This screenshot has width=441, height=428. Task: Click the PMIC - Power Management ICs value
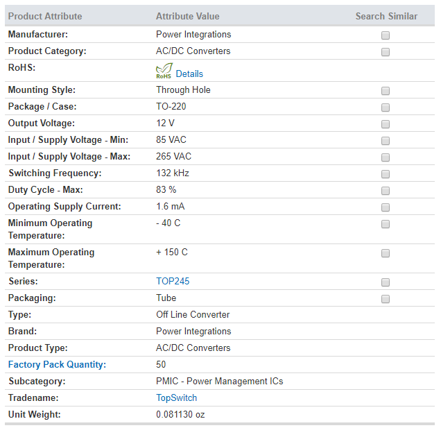(x=219, y=381)
